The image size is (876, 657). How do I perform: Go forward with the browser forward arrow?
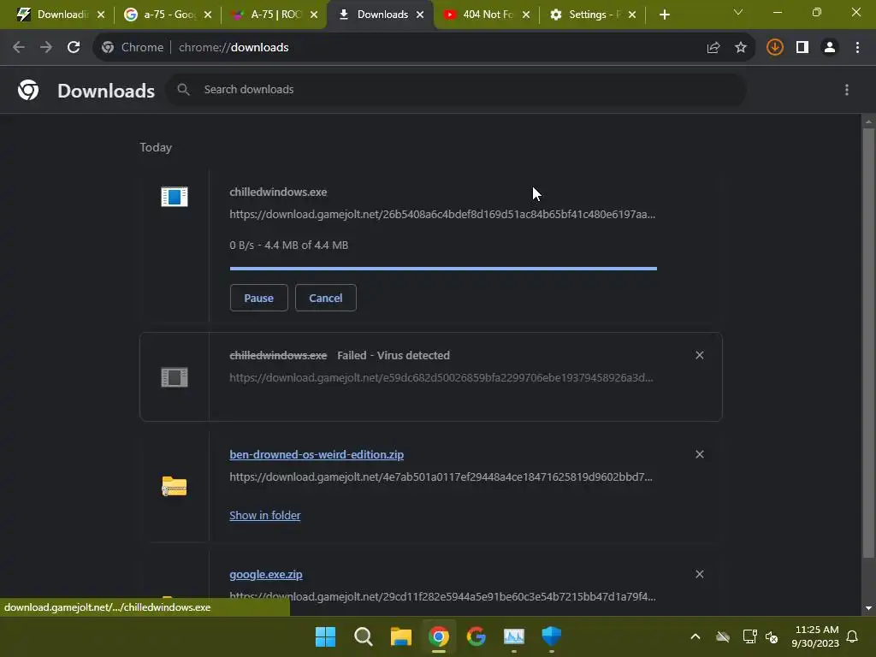pyautogui.click(x=46, y=48)
